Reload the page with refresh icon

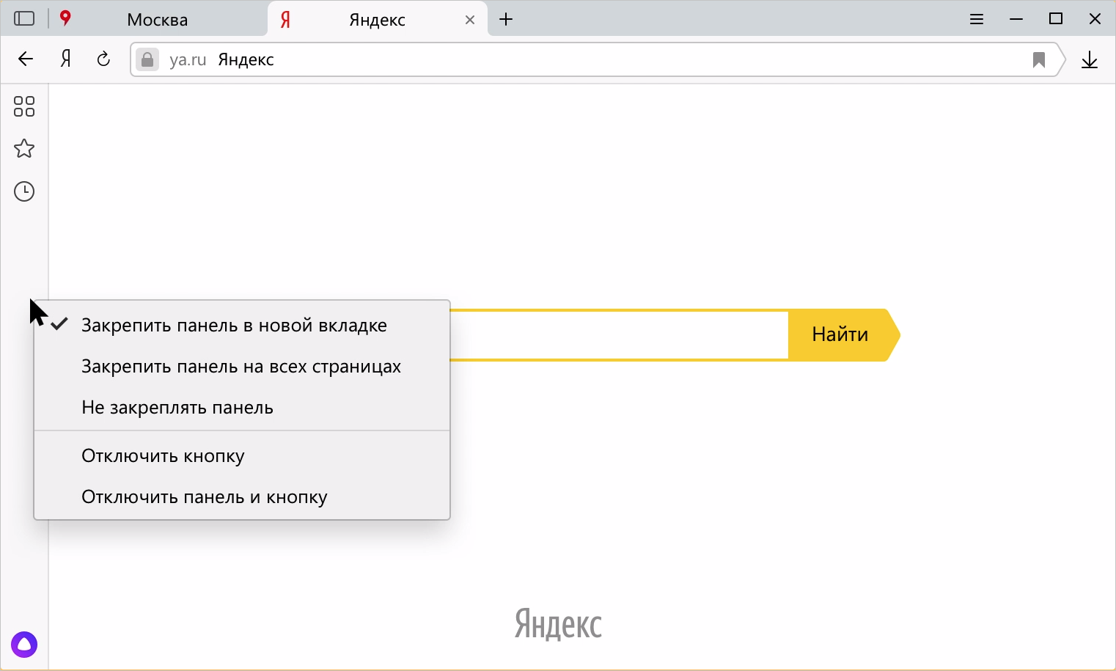103,59
